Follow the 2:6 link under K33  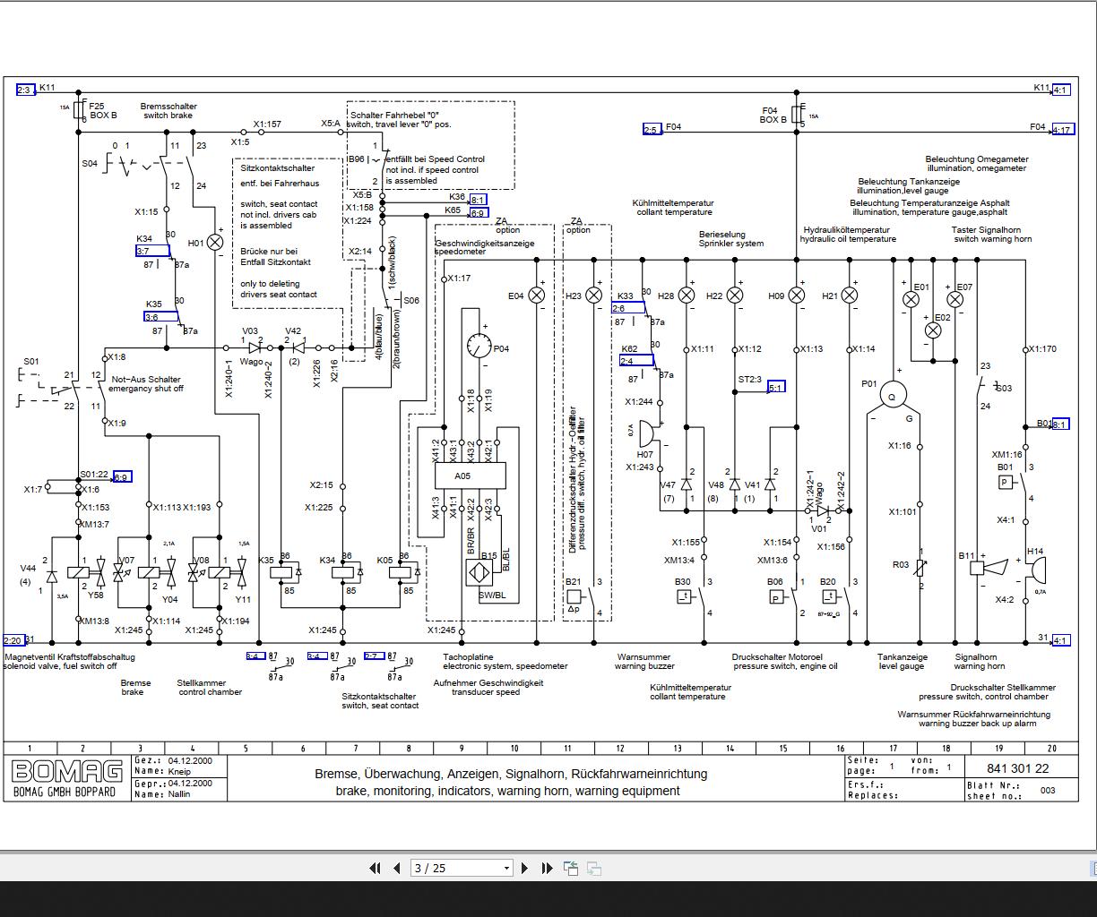tap(628, 308)
